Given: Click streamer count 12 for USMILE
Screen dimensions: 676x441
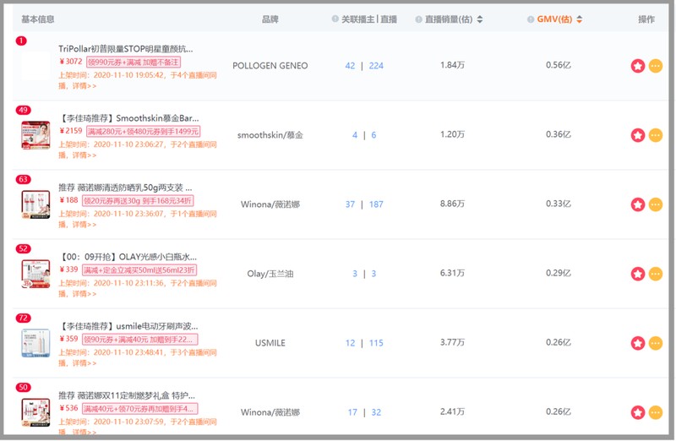Looking at the screenshot, I should pos(350,343).
